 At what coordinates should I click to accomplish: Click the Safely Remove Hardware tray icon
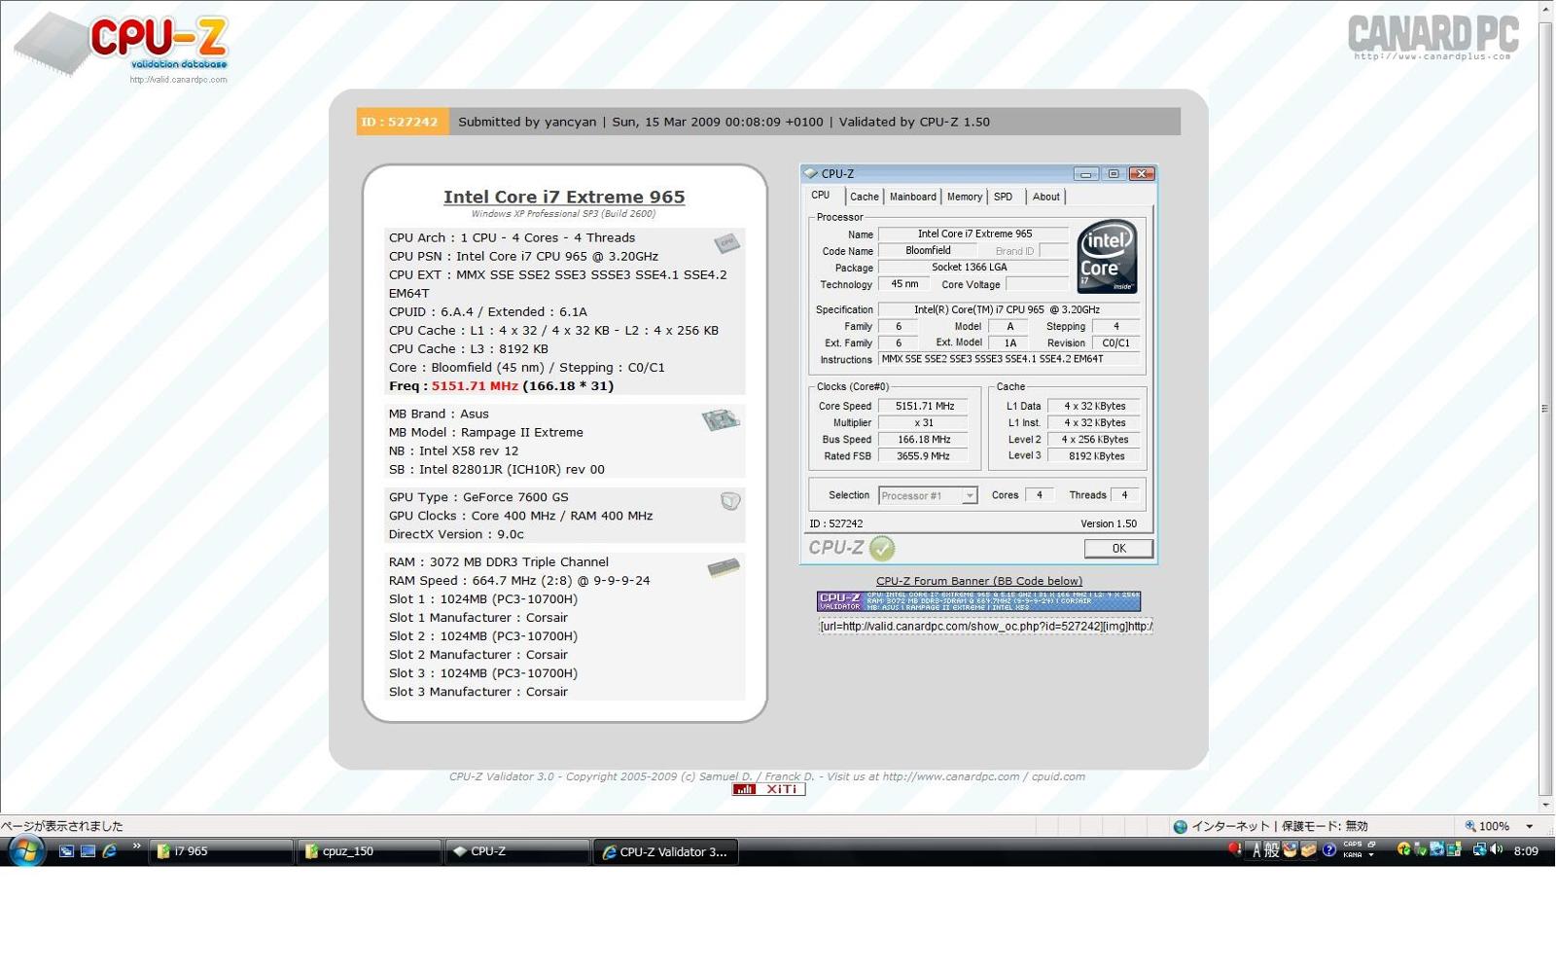1419,849
